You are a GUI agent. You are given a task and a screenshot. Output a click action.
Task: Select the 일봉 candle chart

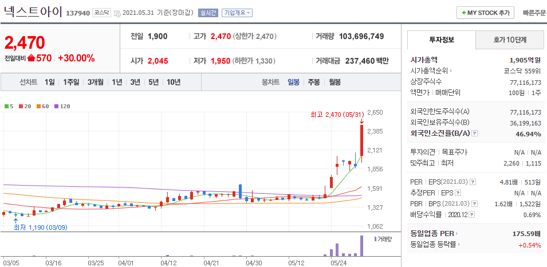[x=293, y=83]
